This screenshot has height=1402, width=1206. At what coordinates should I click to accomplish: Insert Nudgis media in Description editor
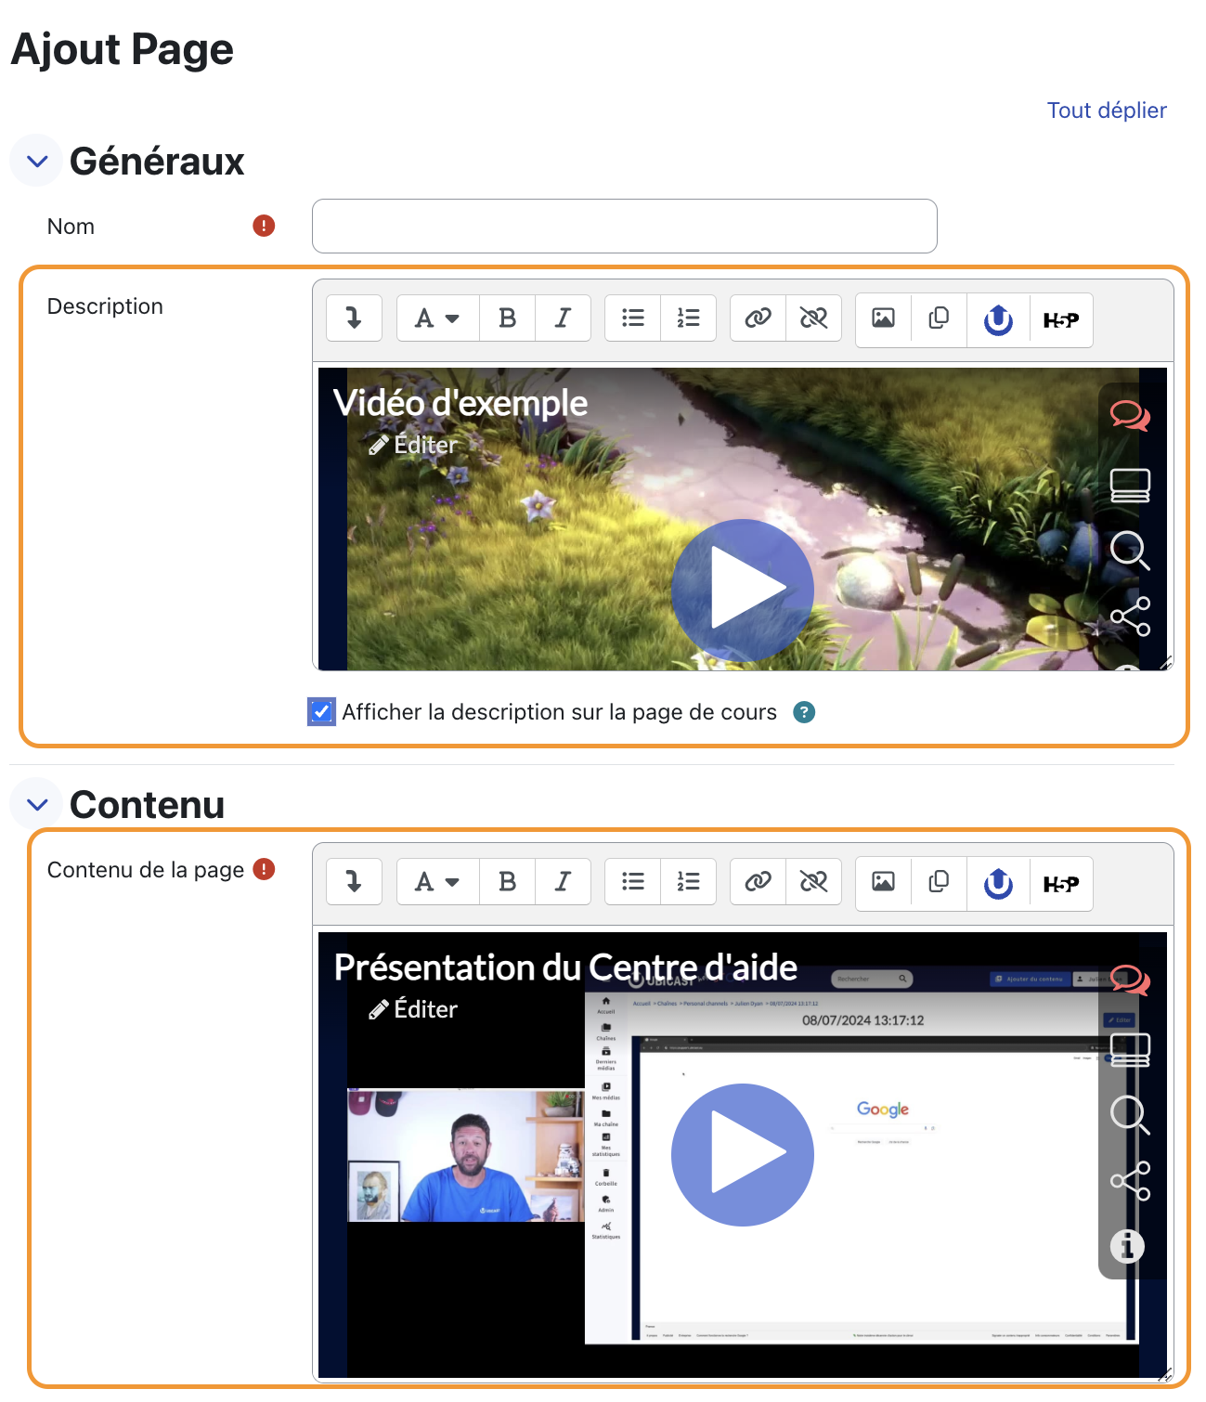coord(998,319)
